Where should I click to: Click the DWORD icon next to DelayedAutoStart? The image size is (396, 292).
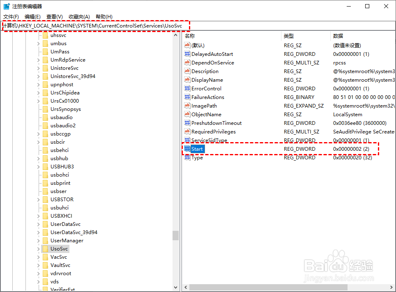[187, 54]
